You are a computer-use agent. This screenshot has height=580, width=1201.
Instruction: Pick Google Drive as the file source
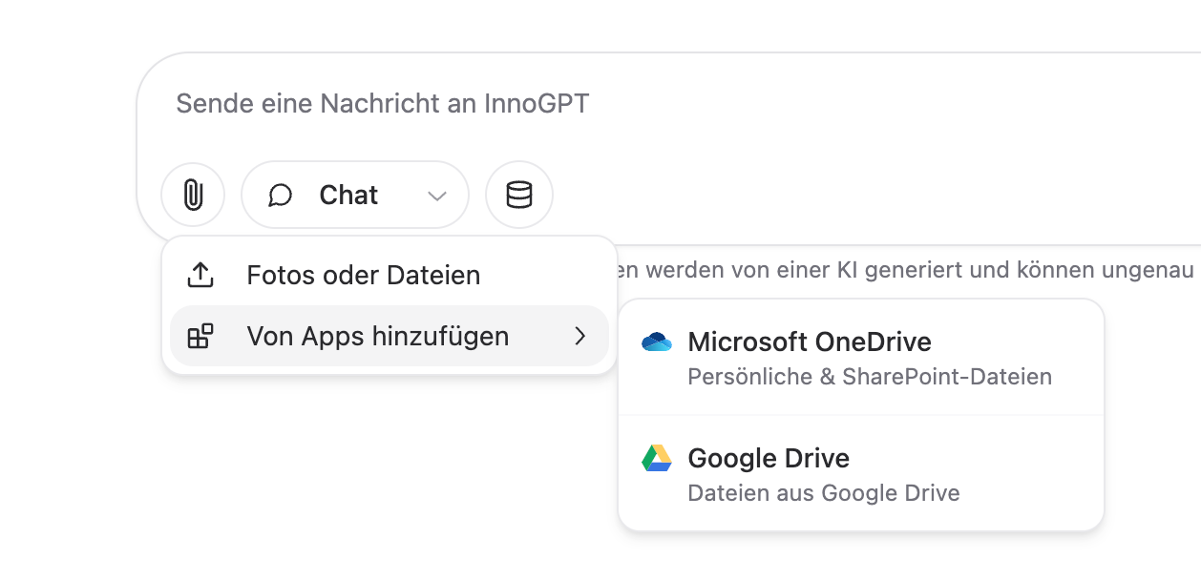[861, 474]
